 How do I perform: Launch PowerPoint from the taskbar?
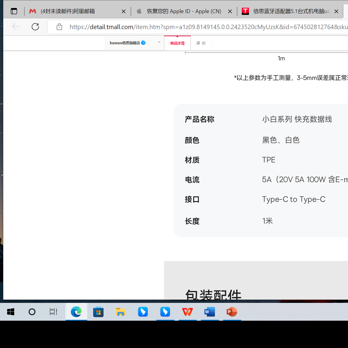point(232,312)
